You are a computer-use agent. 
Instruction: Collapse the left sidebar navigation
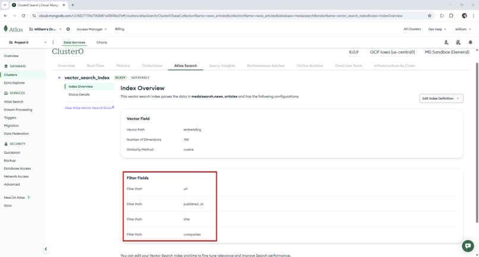coord(46,249)
